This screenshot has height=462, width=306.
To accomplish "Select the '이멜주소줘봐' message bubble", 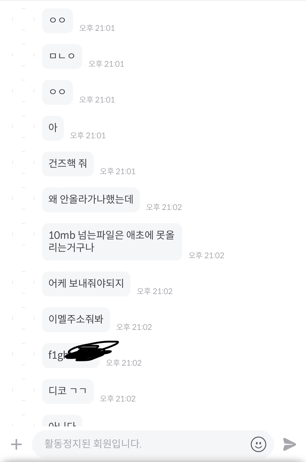I will pos(76,320).
